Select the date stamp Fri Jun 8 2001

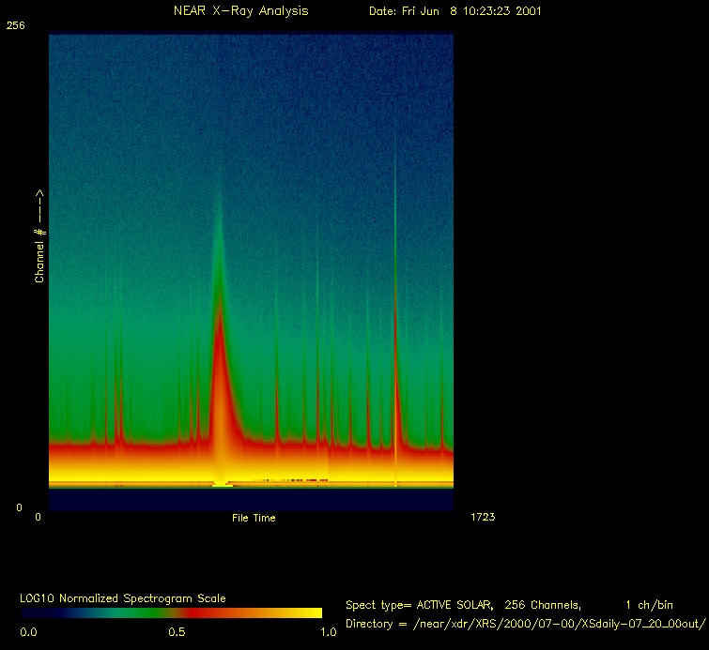pos(455,11)
